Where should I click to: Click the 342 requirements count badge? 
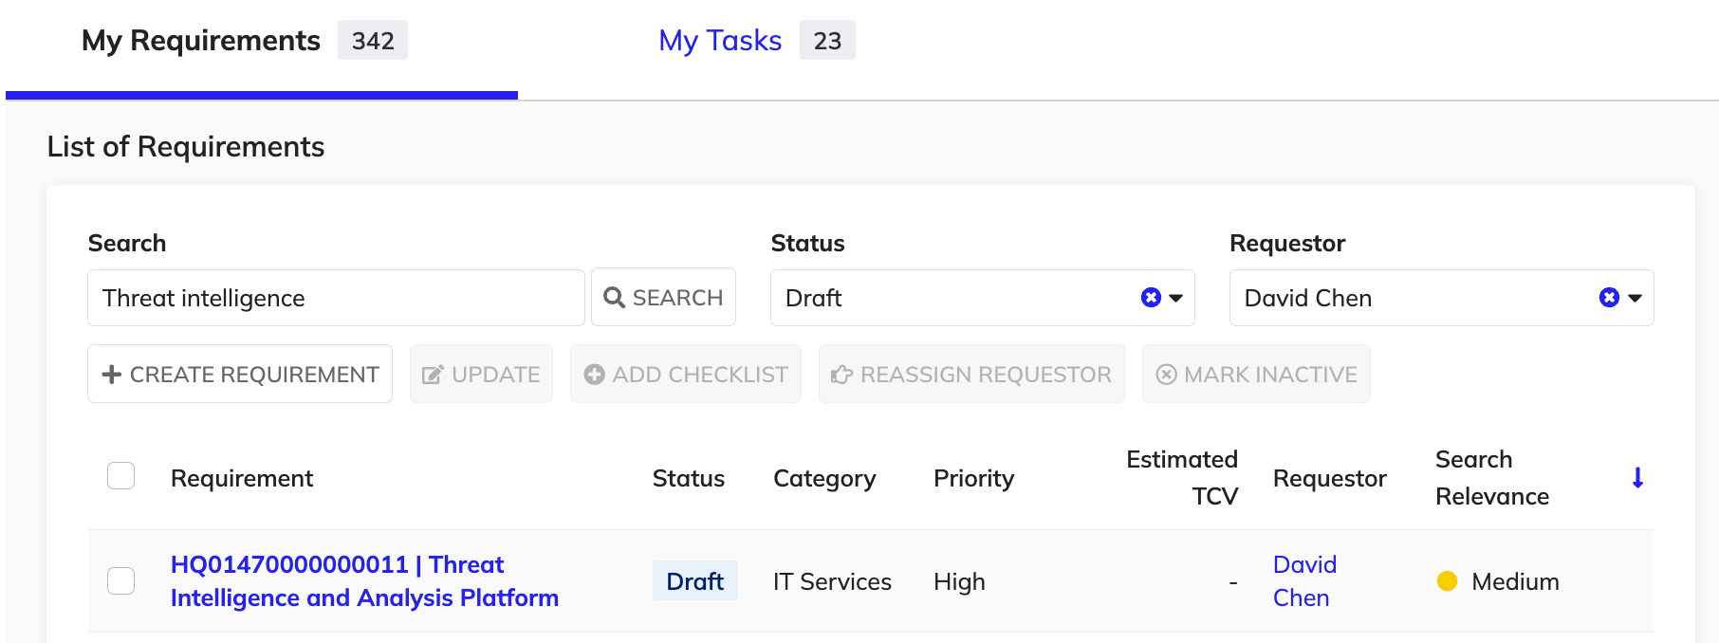point(373,41)
